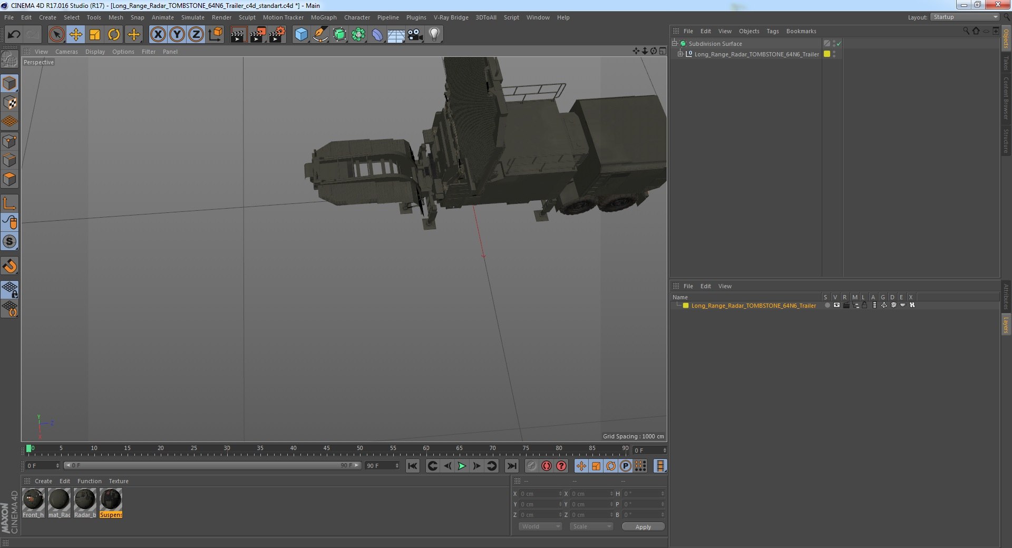
Task: Switch to the Content Browser tab
Action: pyautogui.click(x=1006, y=98)
